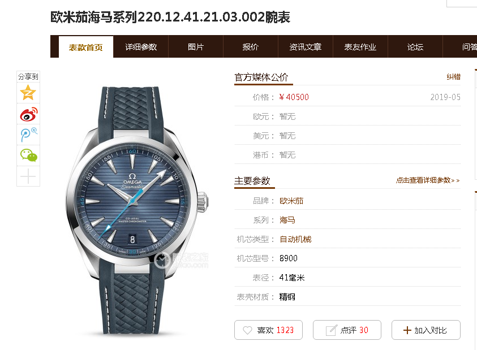
Task: Click the pencil icon in 点评 button
Action: coord(331,330)
